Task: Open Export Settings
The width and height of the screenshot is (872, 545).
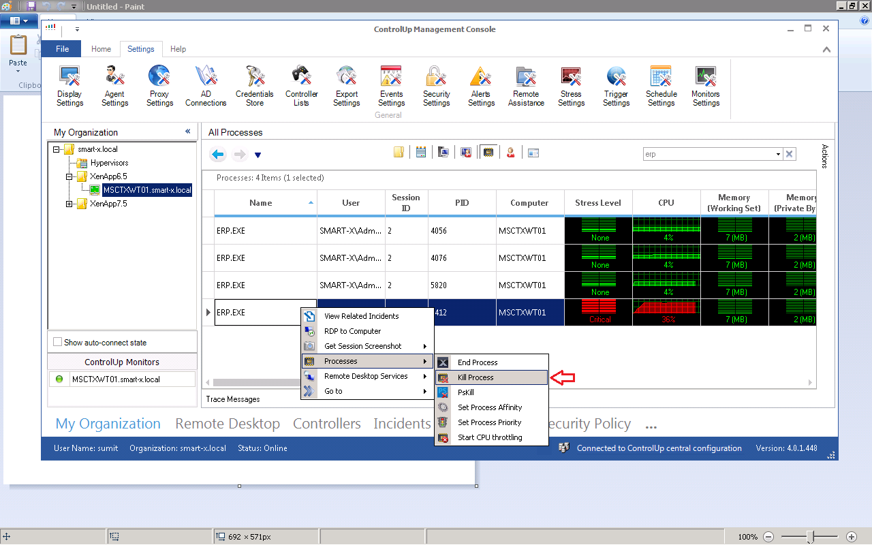Action: coord(347,86)
